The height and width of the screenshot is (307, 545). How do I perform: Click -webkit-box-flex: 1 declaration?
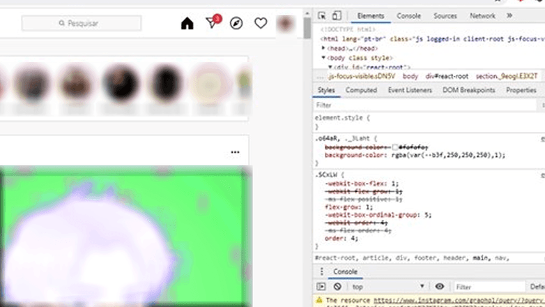[x=362, y=184]
